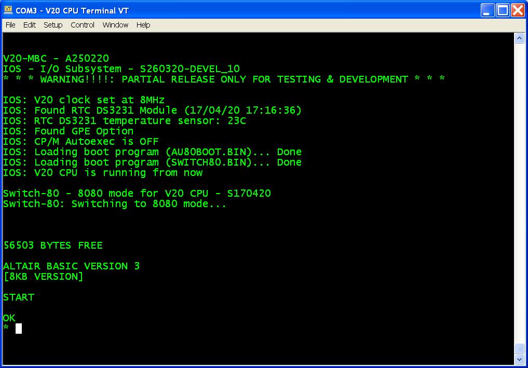The image size is (528, 368).
Task: Minimize the COM3 terminal window
Action: [487, 10]
